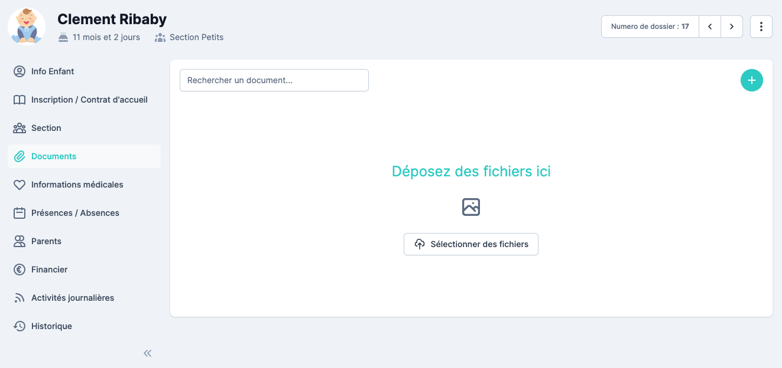Click the Sélectionner des fichiers button

pos(471,244)
